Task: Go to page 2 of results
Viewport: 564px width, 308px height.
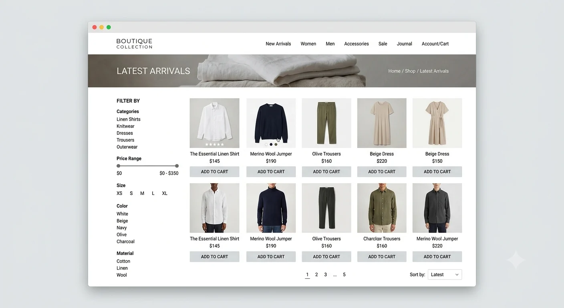Action: click(316, 275)
